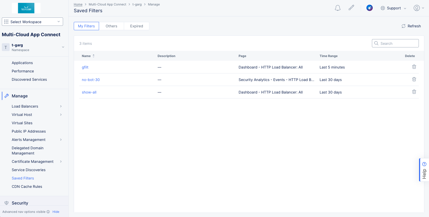Click the Help question mark icon

424,164
